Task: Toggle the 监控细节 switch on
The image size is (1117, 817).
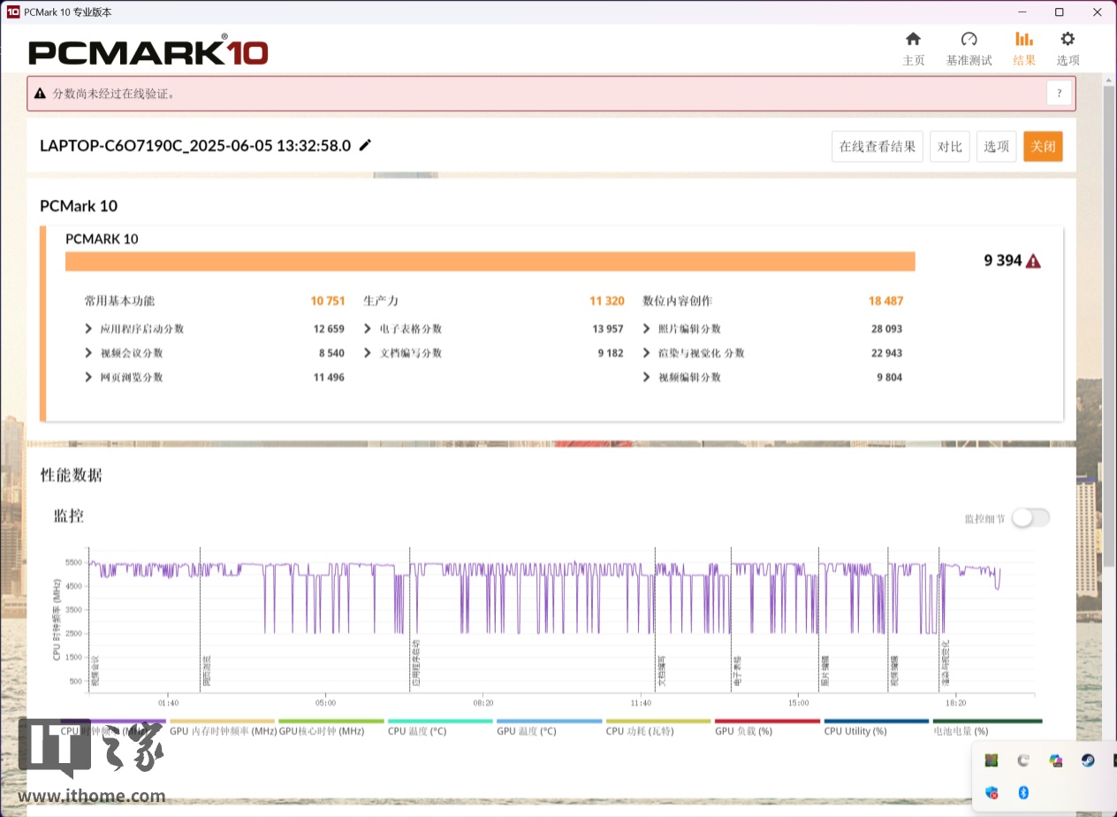Action: pyautogui.click(x=1030, y=518)
